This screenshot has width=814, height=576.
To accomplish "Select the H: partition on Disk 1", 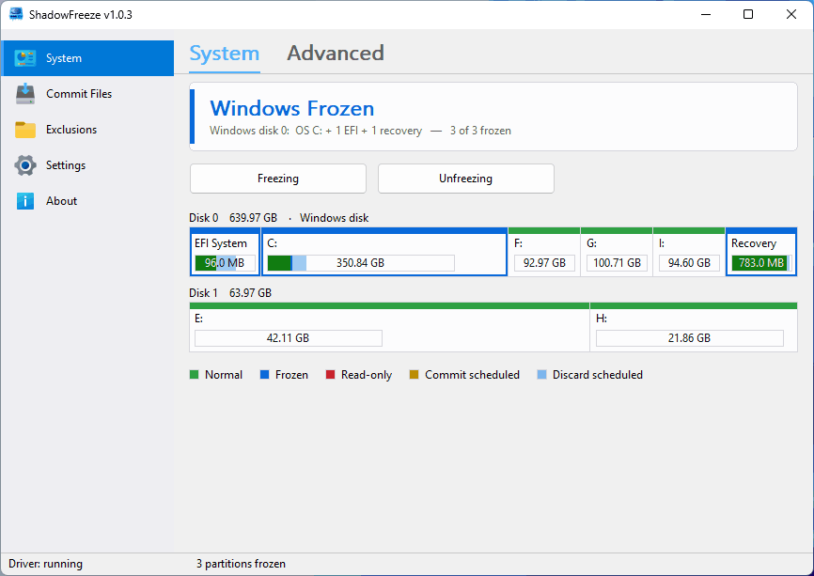I will click(694, 327).
